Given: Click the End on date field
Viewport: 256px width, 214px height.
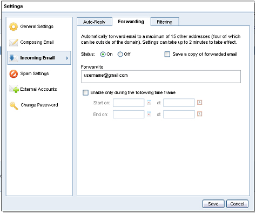Looking at the screenshot, I should point(129,114).
